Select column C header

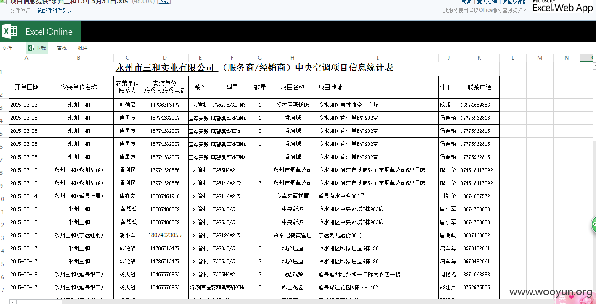(127, 58)
